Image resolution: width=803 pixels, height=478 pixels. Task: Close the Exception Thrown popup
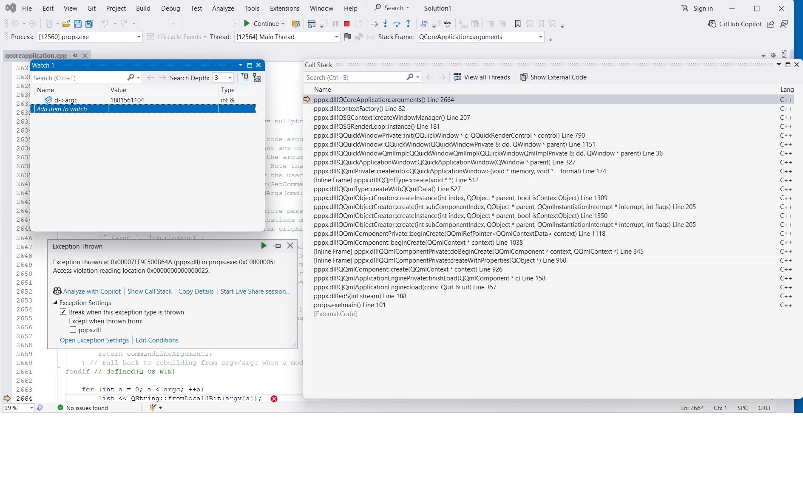click(290, 246)
